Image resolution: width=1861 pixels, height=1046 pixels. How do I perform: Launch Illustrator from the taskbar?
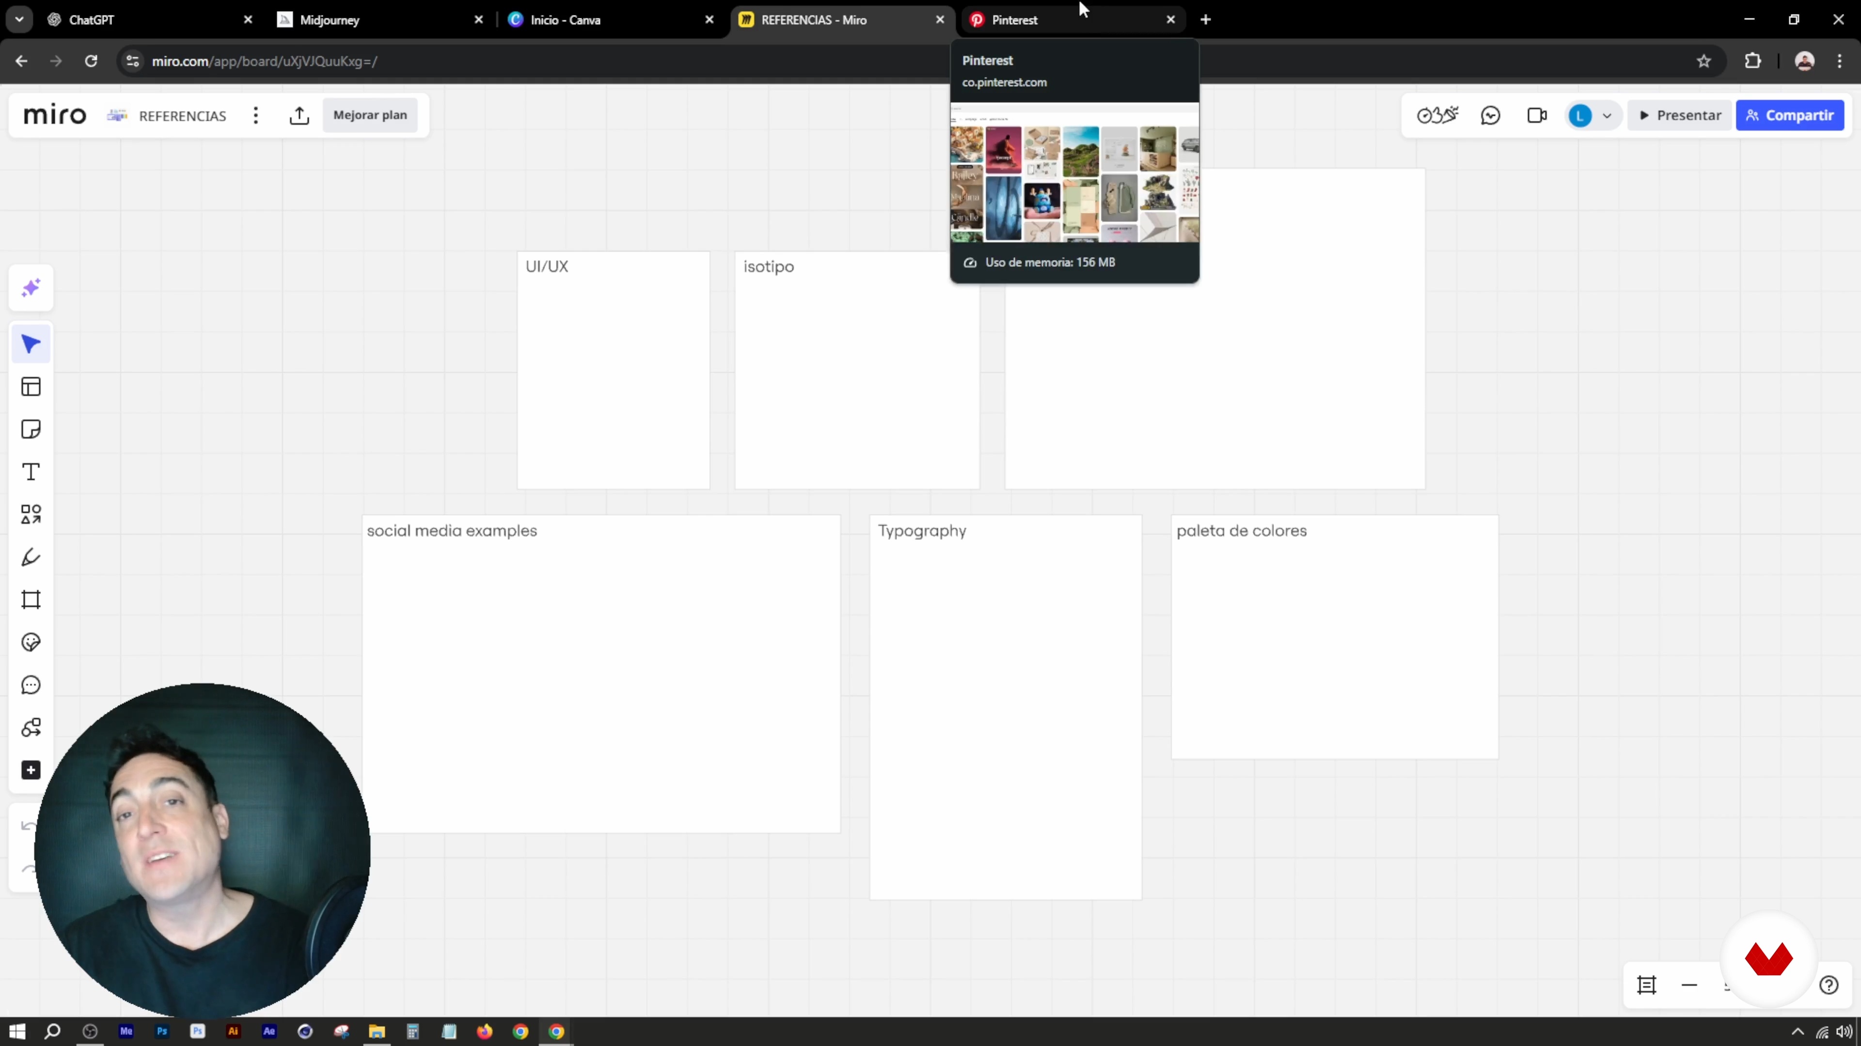pos(233,1031)
